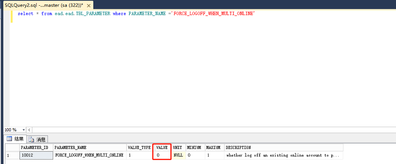This screenshot has height=164, width=396.
Task: Click the cell containing 10012
Action: (x=36, y=155)
